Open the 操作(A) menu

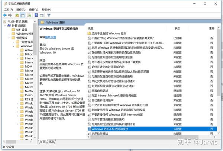pyautogui.click(x=21, y=10)
